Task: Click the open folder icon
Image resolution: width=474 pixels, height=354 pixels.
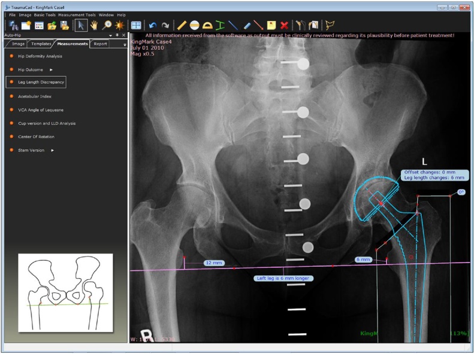Action: 52,26
